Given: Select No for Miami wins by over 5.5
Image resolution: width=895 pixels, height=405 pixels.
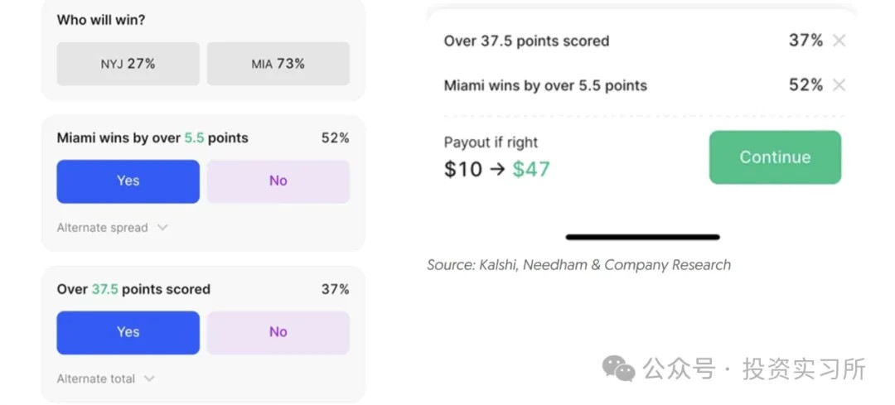Looking at the screenshot, I should 278,181.
